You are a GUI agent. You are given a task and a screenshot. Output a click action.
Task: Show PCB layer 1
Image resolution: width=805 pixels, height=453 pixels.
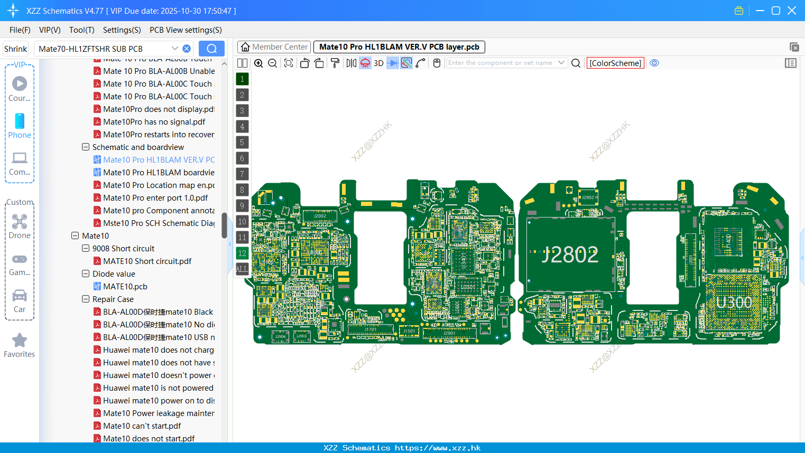(x=242, y=79)
